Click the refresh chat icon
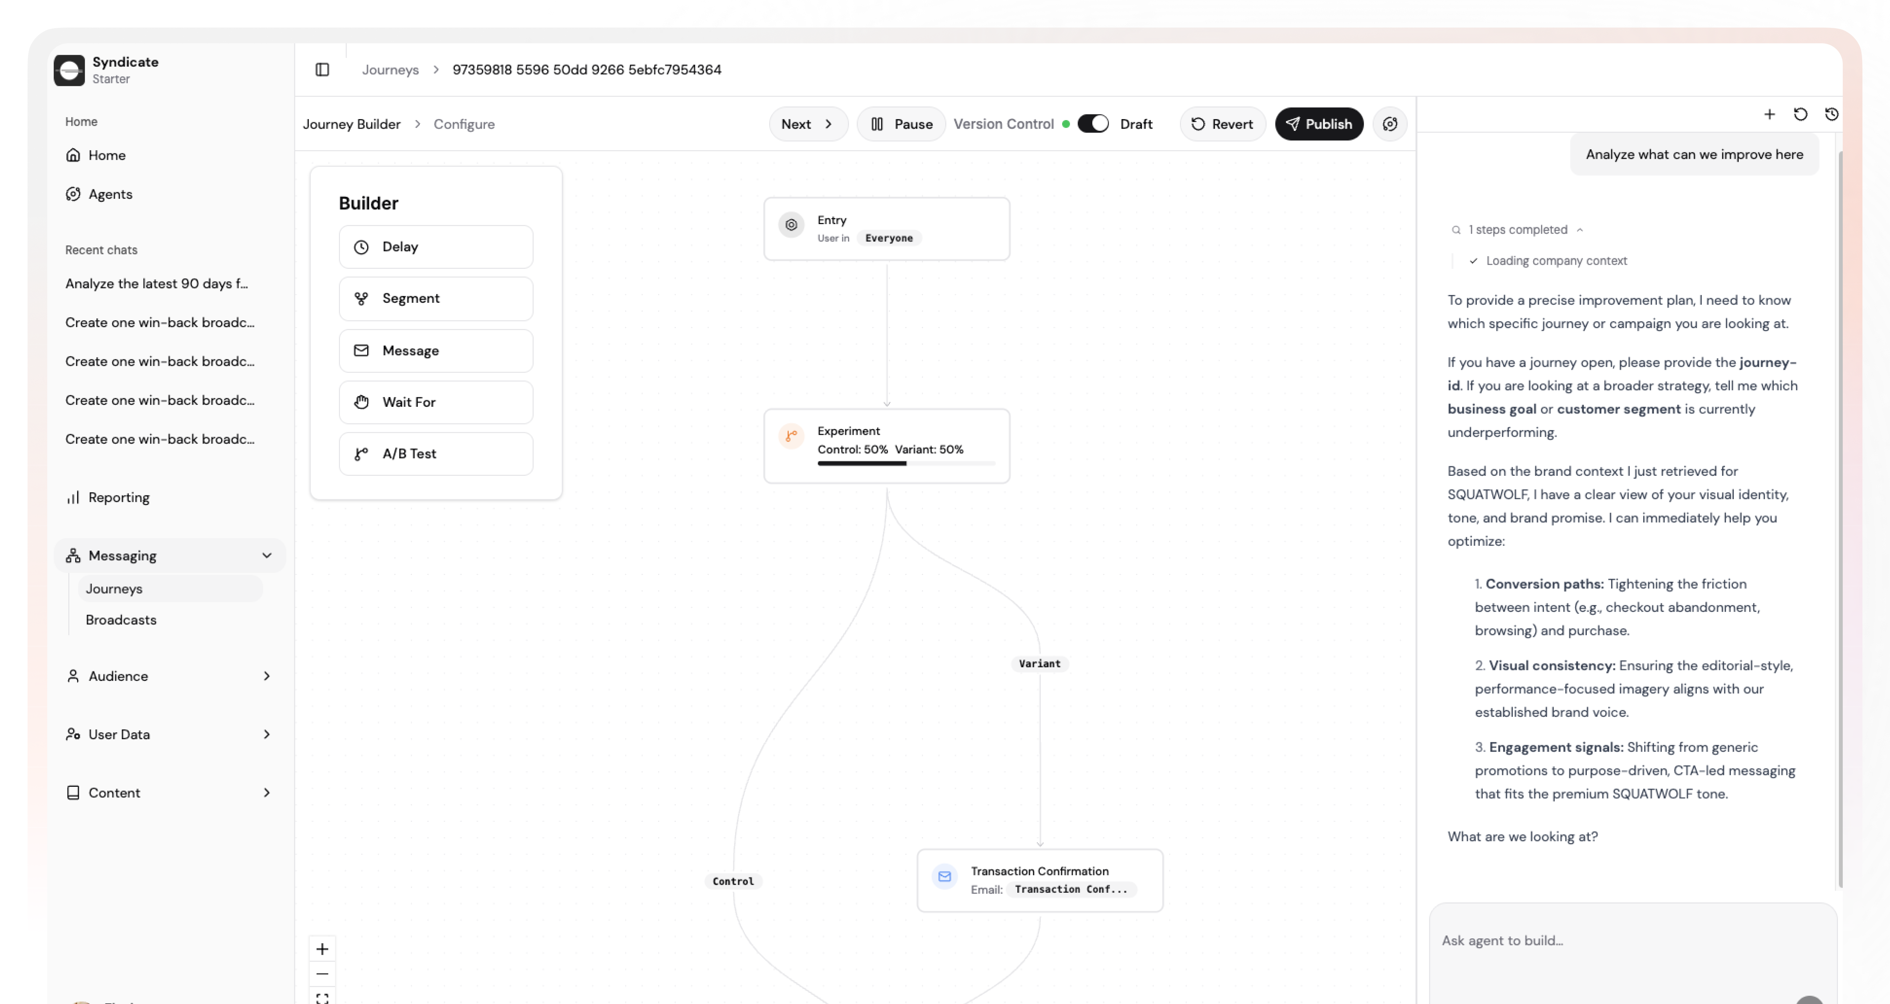Screen dimensions: 1890x1004 tap(1800, 114)
